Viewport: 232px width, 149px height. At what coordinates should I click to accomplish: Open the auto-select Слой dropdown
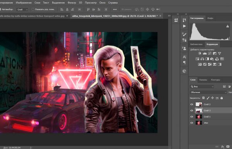coord(22,10)
